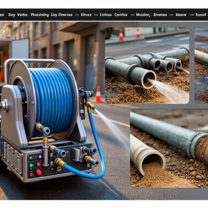Open the 'Soy Vodte' nav item

coord(18,15)
